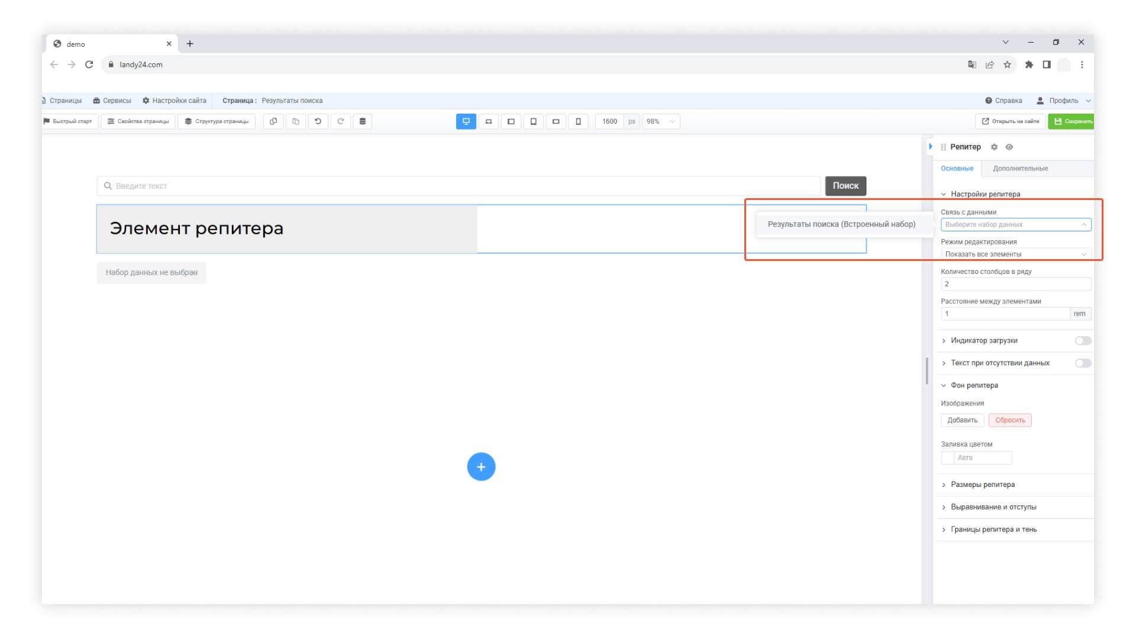Switch to the Основные tab
Screen dimensions: 1136x639
click(x=957, y=169)
